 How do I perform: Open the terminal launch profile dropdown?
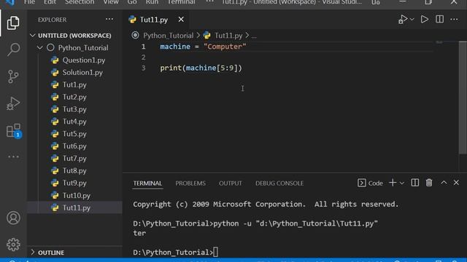402,183
